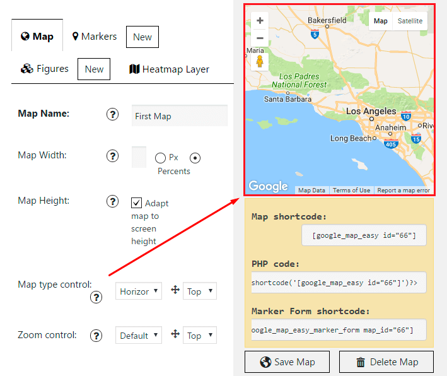447x376 pixels.
Task: Edit the Map Name field 'First Map'
Action: pos(180,115)
